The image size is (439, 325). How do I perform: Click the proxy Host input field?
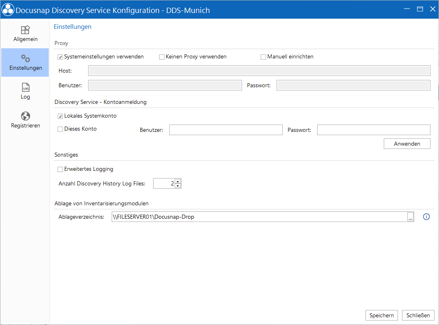[259, 71]
